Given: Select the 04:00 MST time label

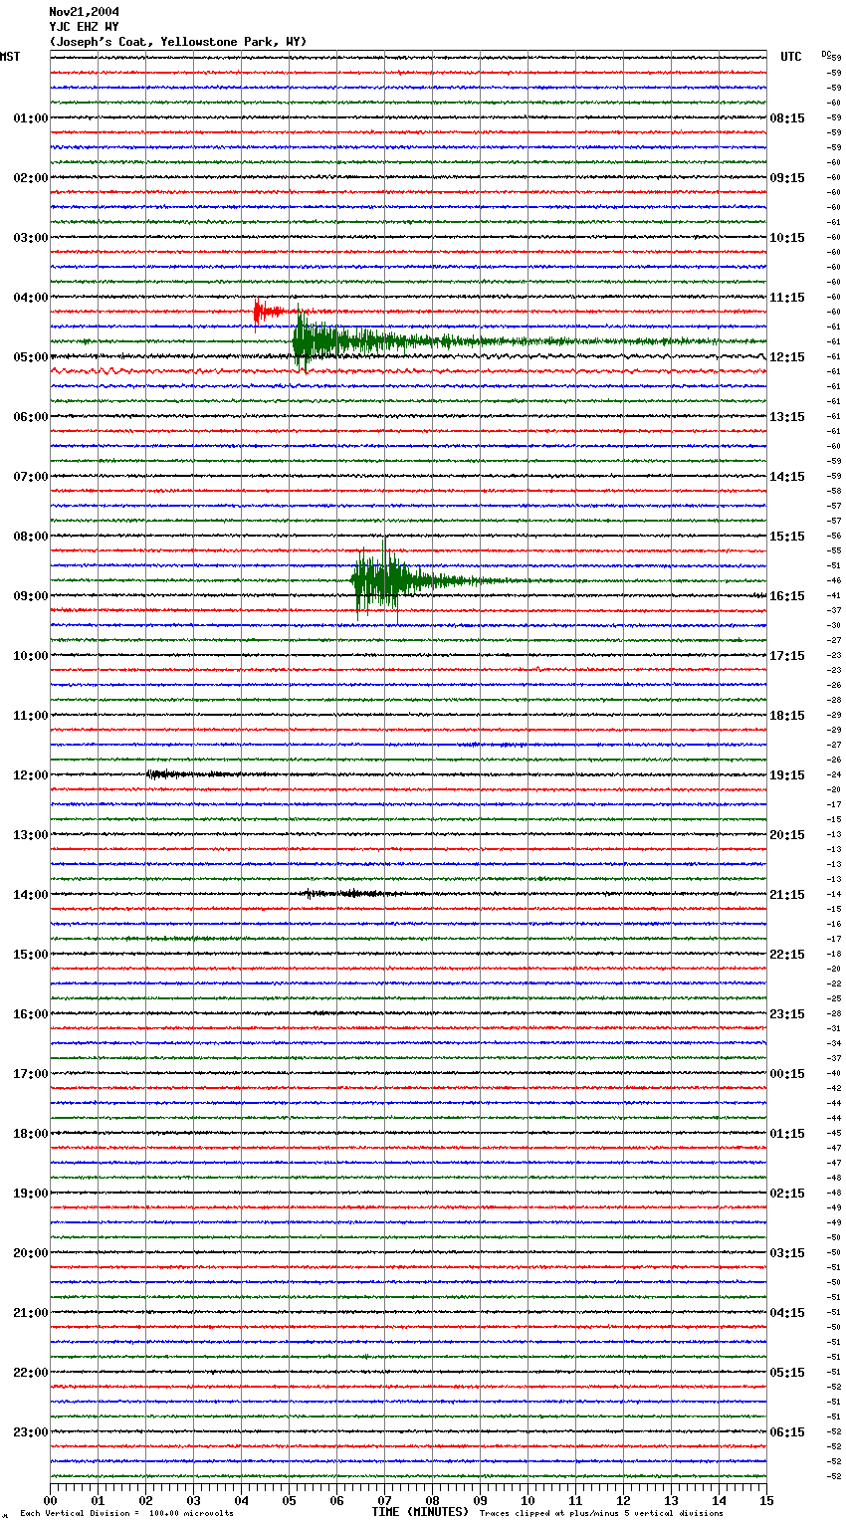Looking at the screenshot, I should pos(31,298).
